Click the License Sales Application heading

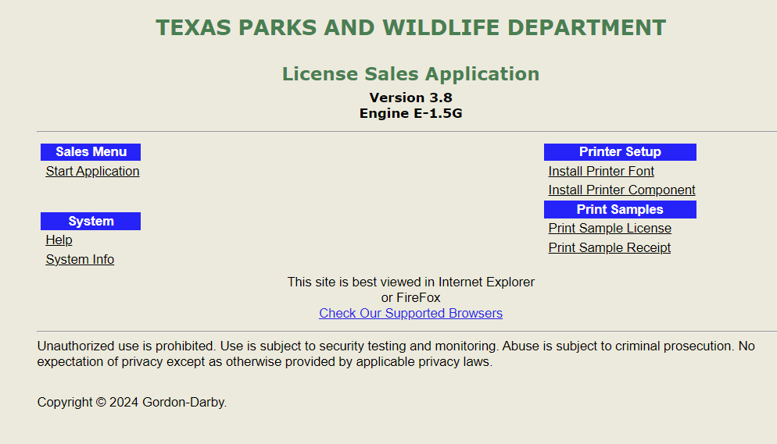(x=410, y=74)
